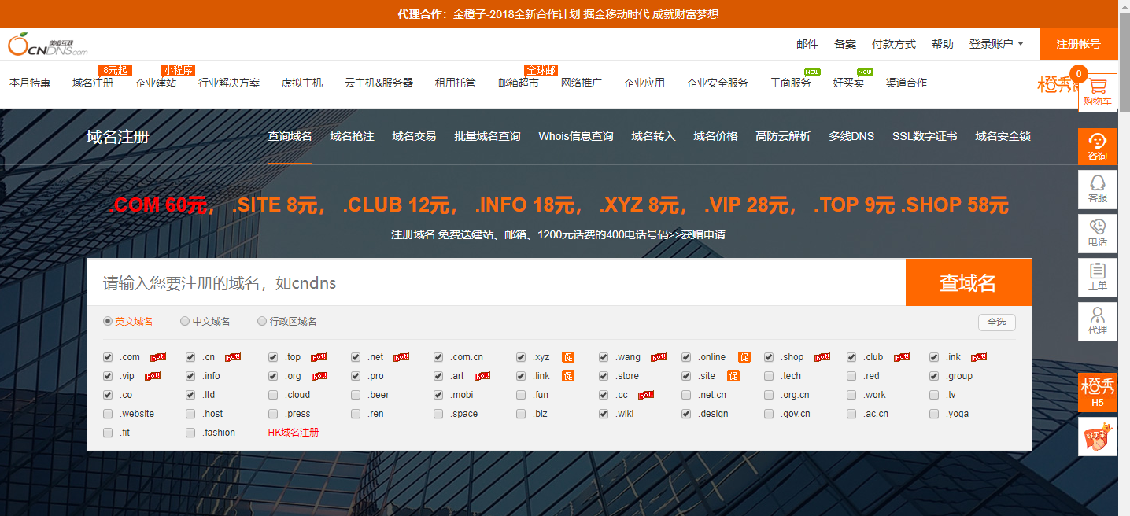Screen dimensions: 1130x516
Task: Check the .yoga checkbox
Action: coord(934,414)
